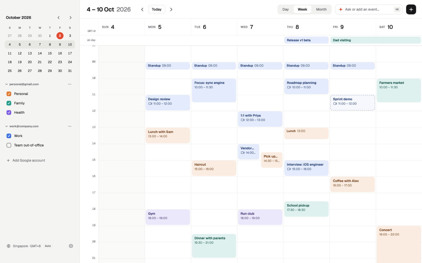Switch to Month view
Viewport: 422px width, 263px height.
[321, 9]
